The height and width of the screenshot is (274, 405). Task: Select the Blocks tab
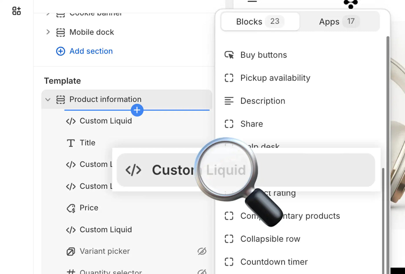point(260,22)
